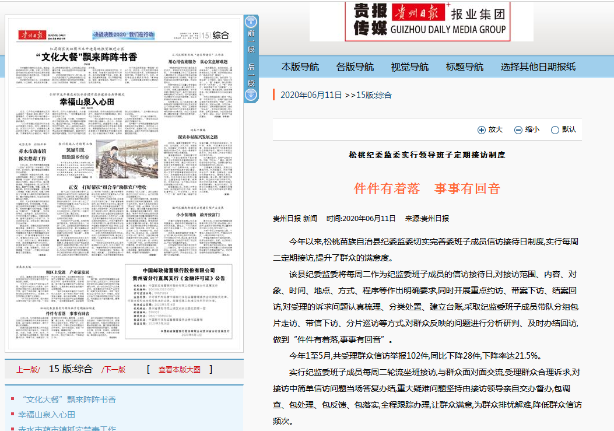Switch to 标题导航 navigation
Screen dimensions: 614x431
click(x=465, y=67)
